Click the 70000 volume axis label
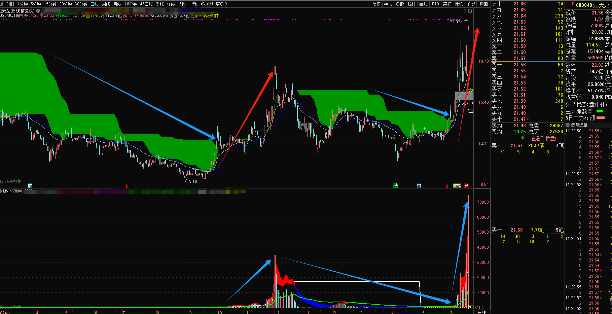This screenshot has height=314, width=612. click(483, 202)
